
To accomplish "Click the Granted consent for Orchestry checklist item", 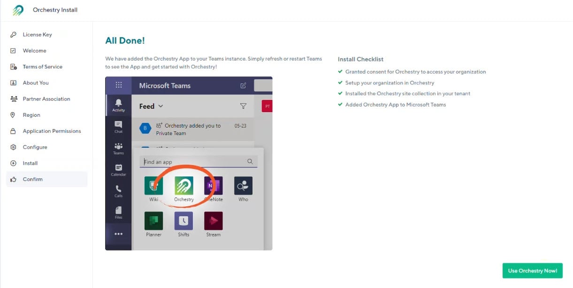I will [415, 72].
